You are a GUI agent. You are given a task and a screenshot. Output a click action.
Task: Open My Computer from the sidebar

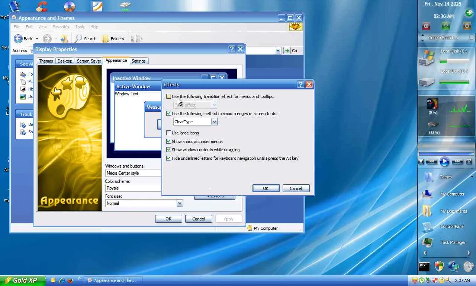(453, 194)
